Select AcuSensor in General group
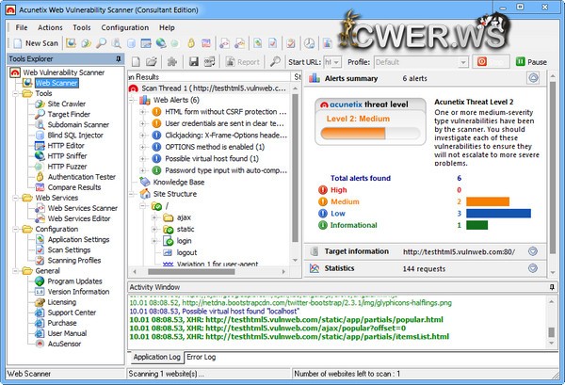The height and width of the screenshot is (385, 565). click(64, 344)
